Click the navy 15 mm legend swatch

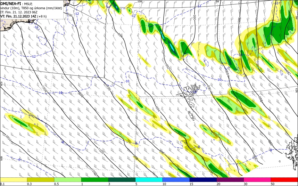(x=203, y=180)
